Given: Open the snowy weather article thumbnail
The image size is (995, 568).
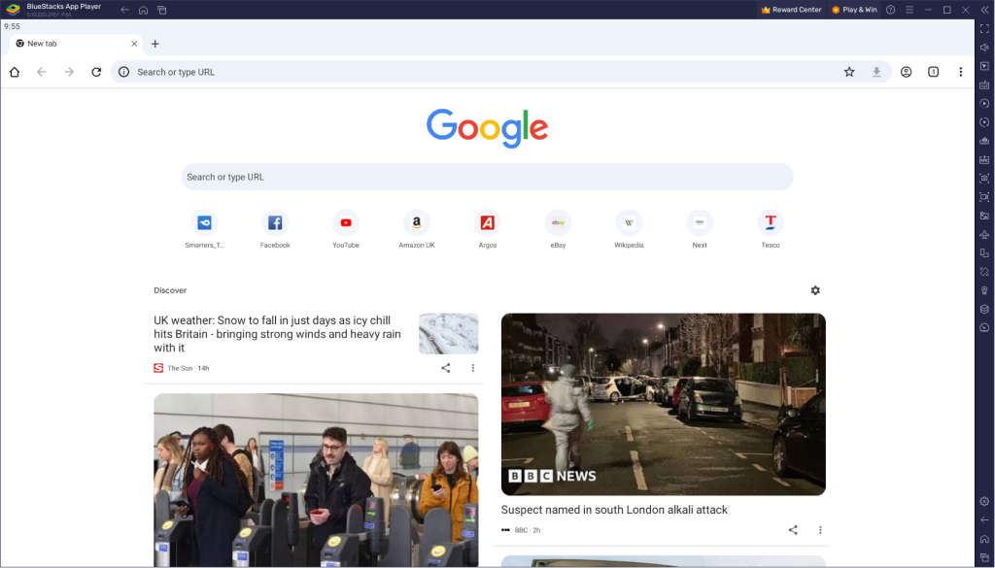Looking at the screenshot, I should [449, 333].
